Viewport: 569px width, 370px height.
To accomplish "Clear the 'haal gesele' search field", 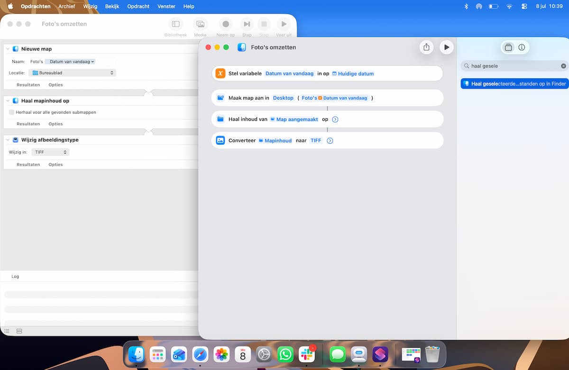I will [563, 66].
